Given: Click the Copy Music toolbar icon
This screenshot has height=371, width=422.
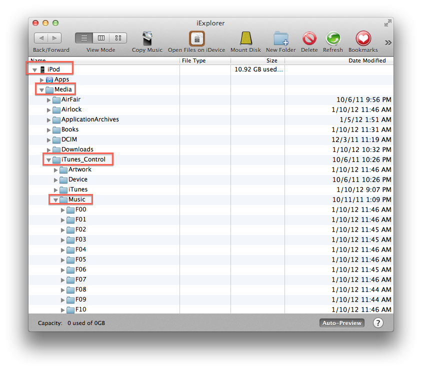Looking at the screenshot, I should coord(147,38).
